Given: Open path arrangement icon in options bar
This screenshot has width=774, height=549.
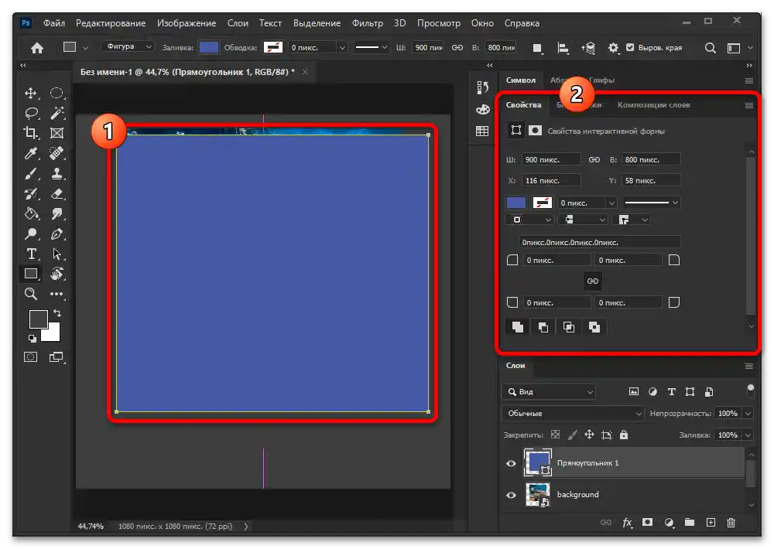Looking at the screenshot, I should 588,48.
